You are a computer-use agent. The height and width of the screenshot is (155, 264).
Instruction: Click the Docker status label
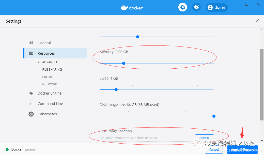tap(17, 149)
